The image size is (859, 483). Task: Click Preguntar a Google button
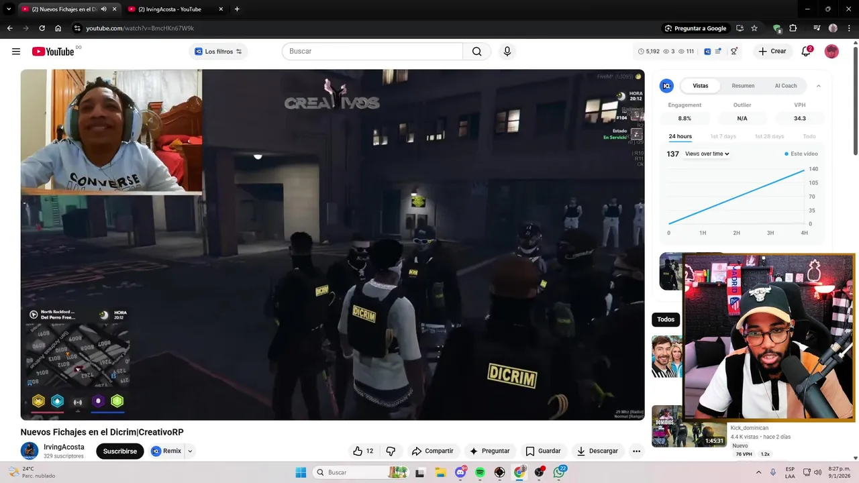[x=695, y=28]
